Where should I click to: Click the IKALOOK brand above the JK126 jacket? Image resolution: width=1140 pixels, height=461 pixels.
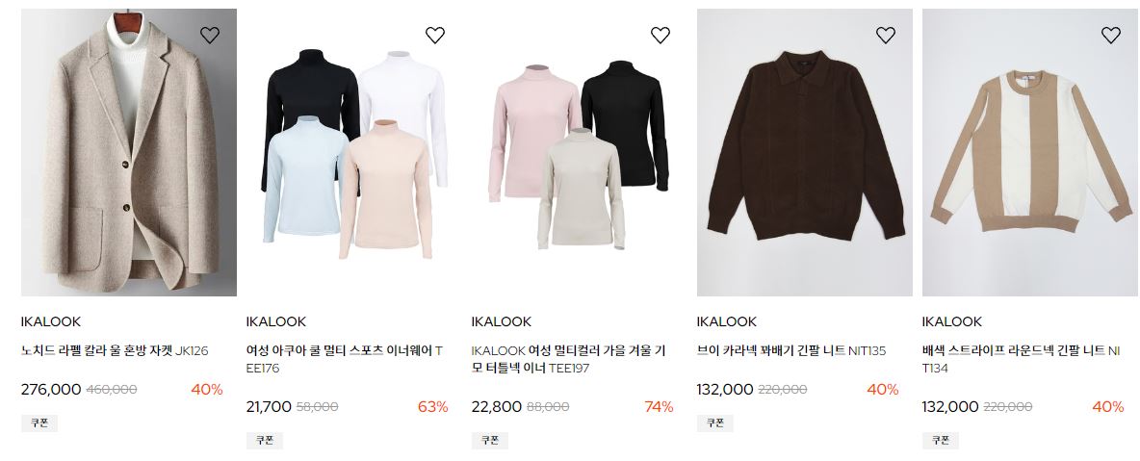[x=51, y=321]
